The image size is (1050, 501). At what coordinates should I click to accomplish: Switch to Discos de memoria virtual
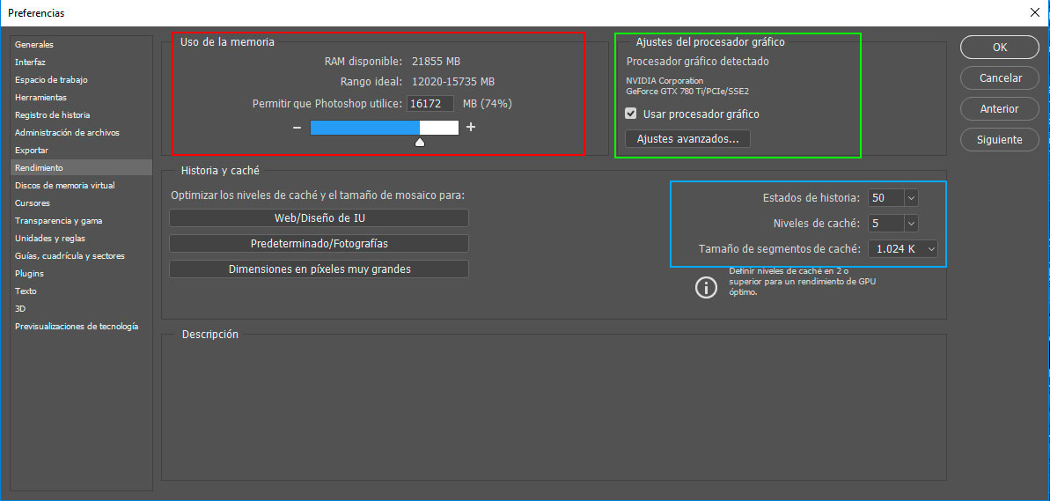64,186
